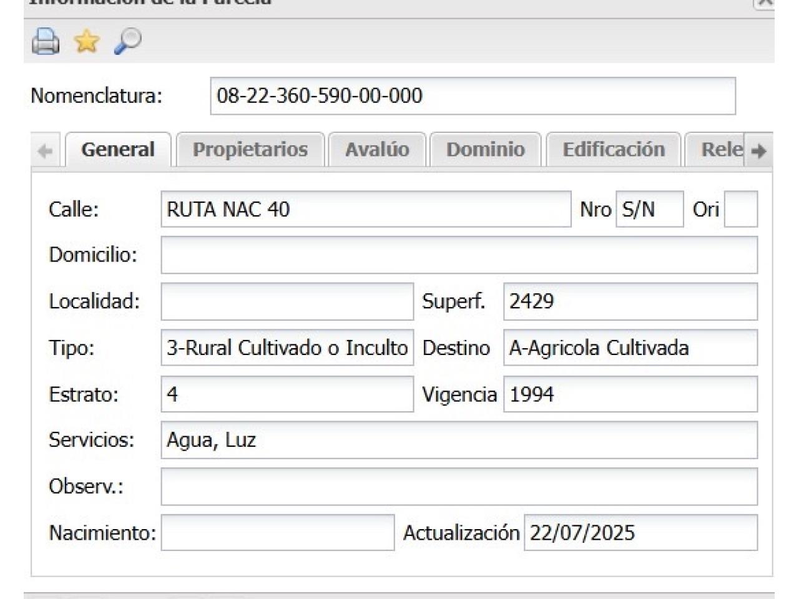Screen dimensions: 799x599
Task: Click the Nomenclatura input field
Action: (473, 96)
